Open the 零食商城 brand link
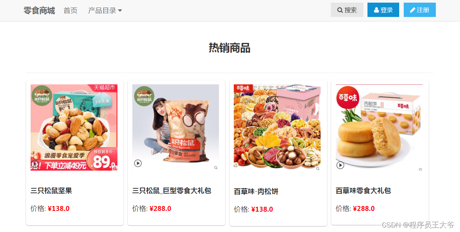Image resolution: width=460 pixels, height=232 pixels. coord(39,11)
